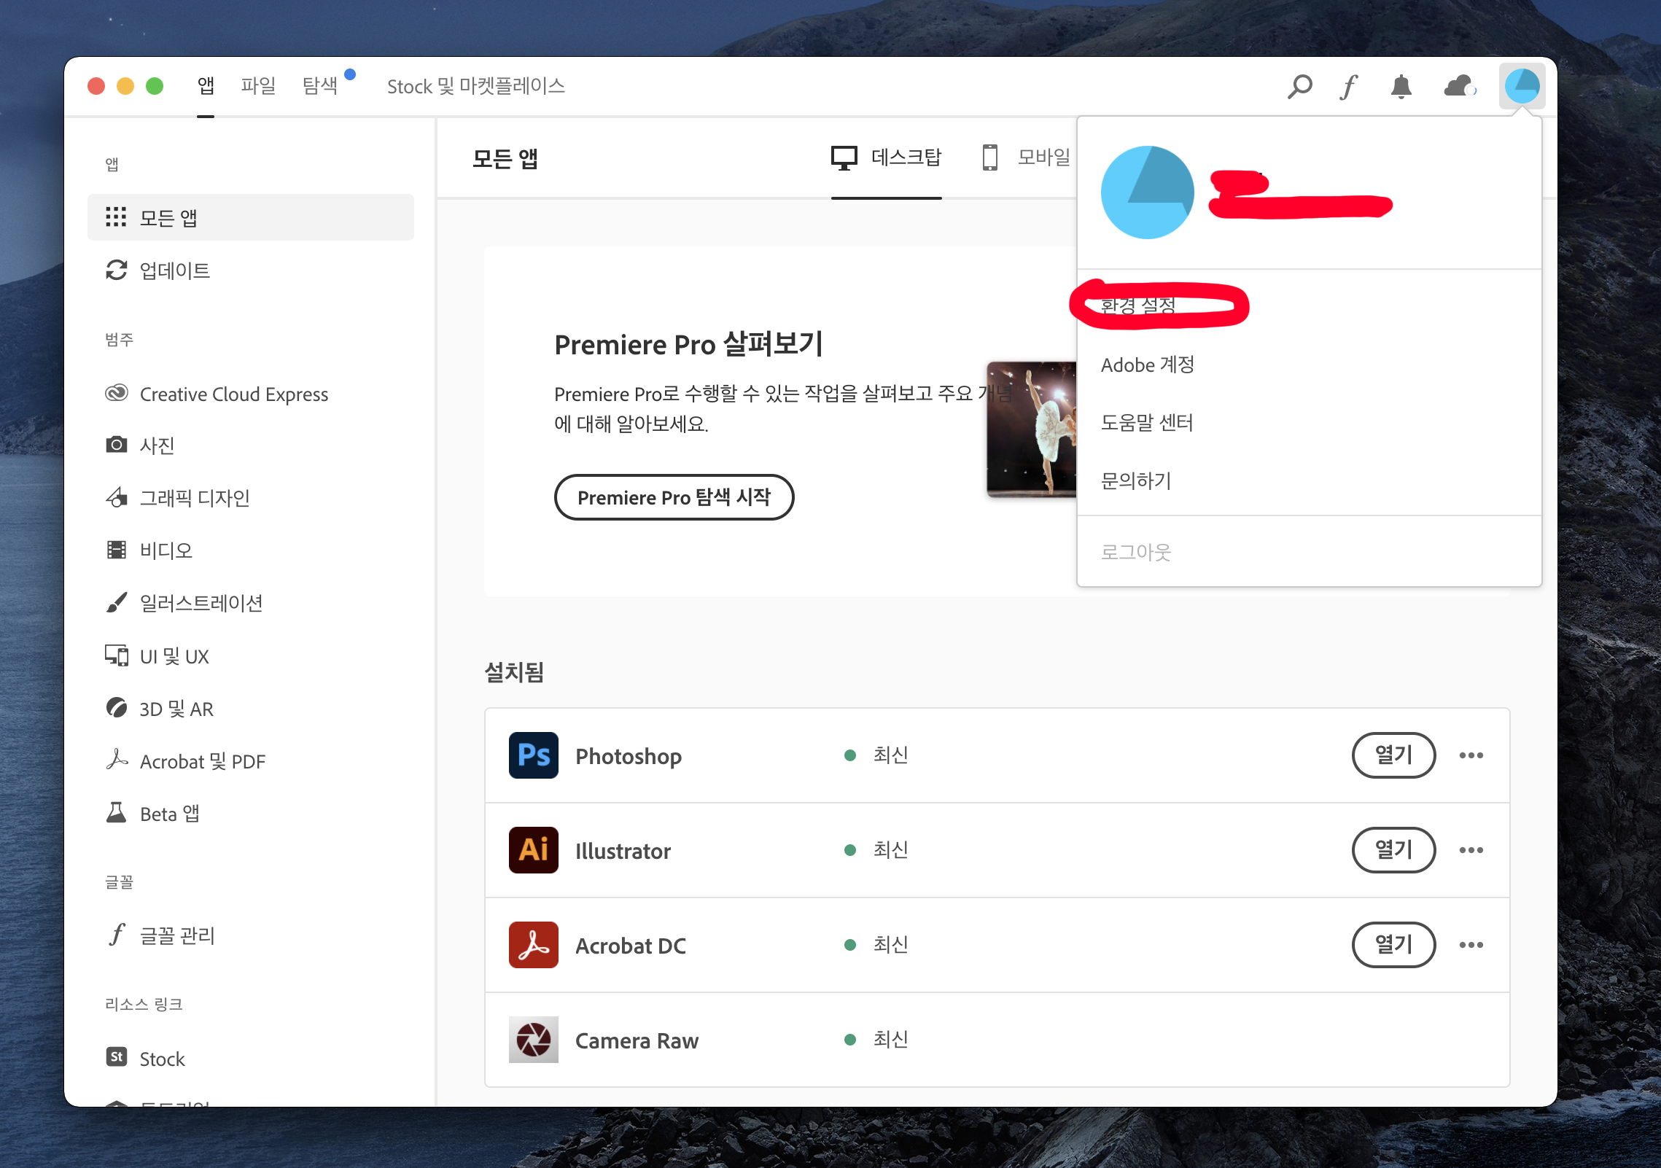Click the Acrobat 및 PDF icon
The width and height of the screenshot is (1661, 1168).
tap(116, 760)
